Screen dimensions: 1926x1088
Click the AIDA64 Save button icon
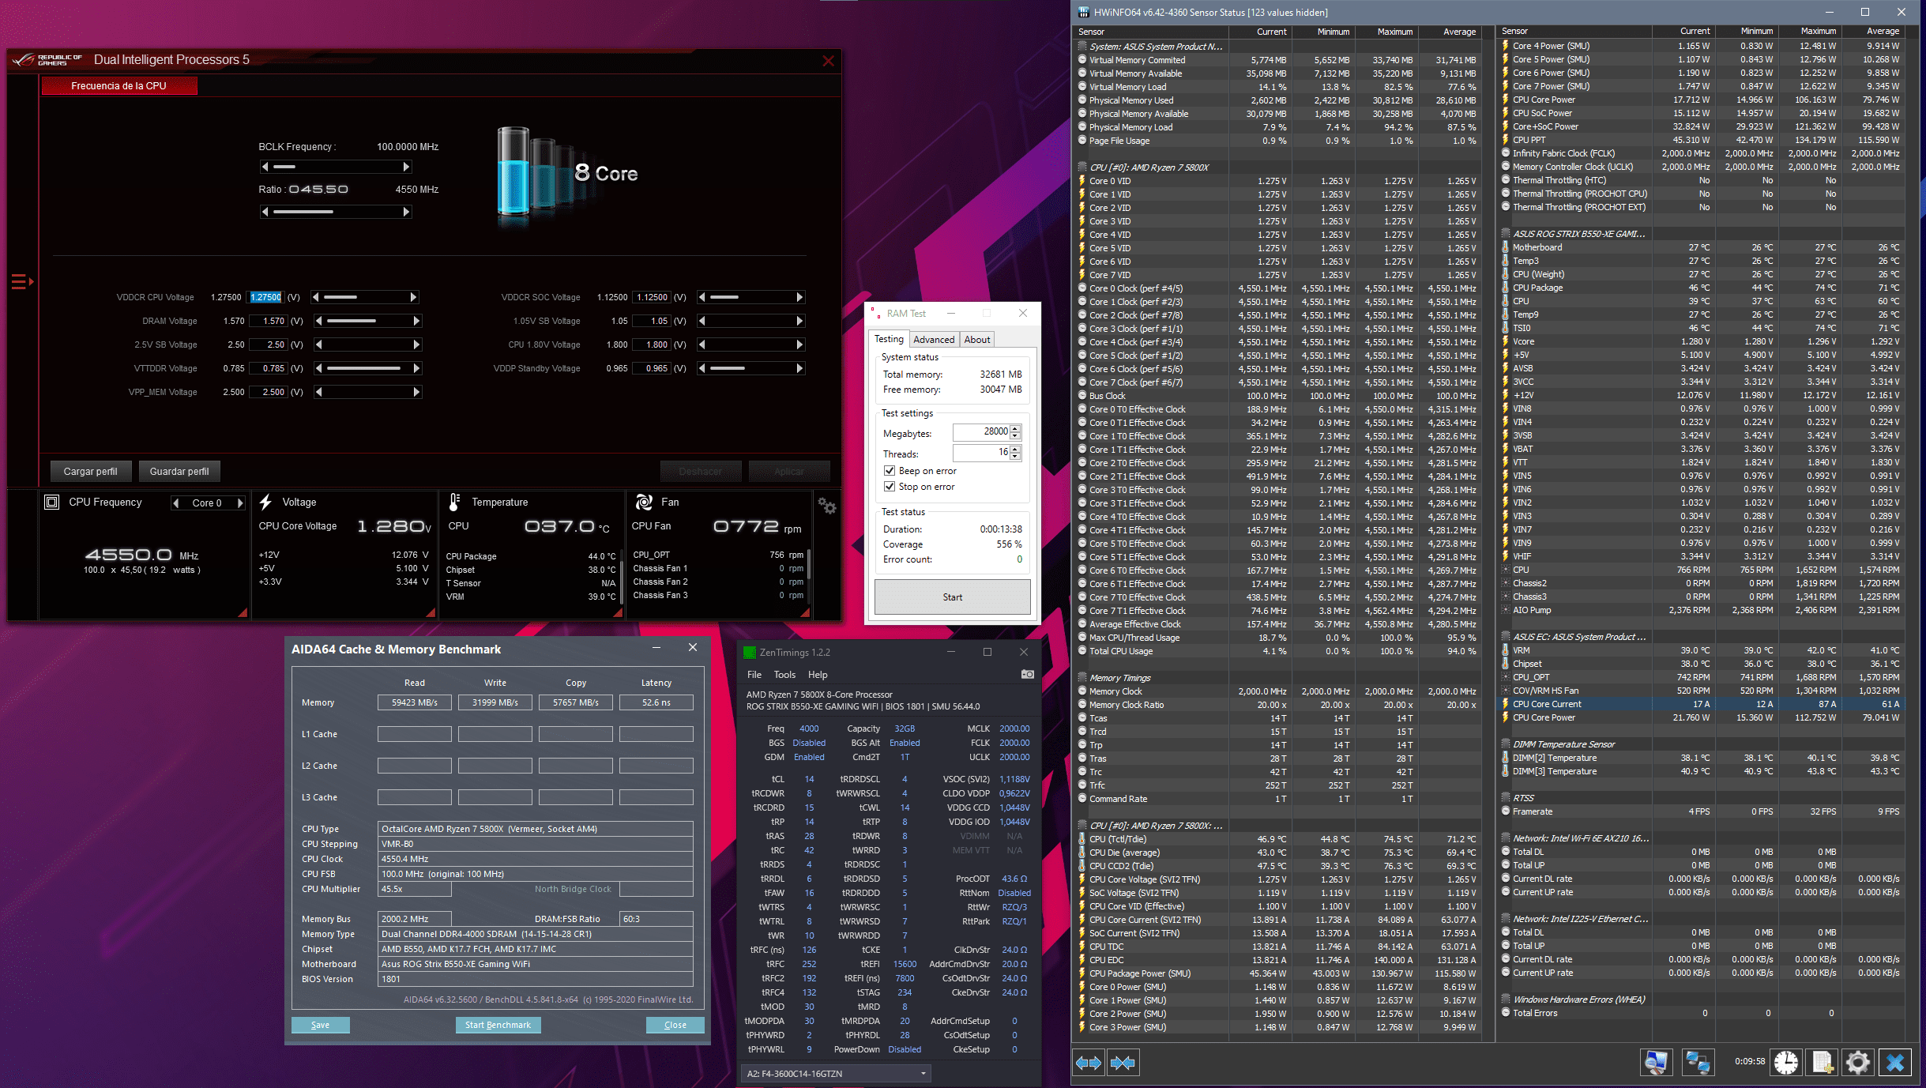click(x=323, y=1023)
